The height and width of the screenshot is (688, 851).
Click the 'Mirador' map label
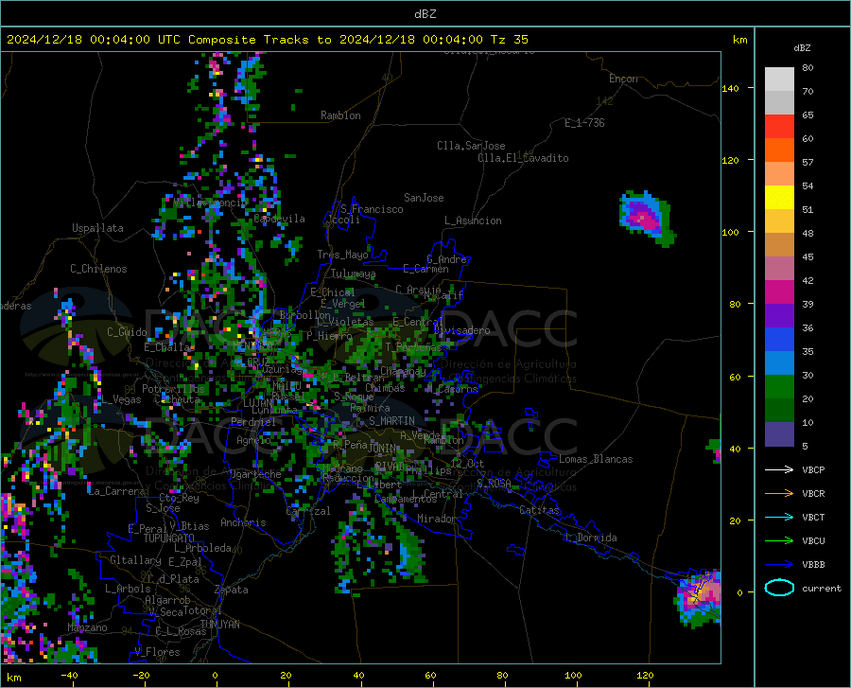[x=437, y=519]
